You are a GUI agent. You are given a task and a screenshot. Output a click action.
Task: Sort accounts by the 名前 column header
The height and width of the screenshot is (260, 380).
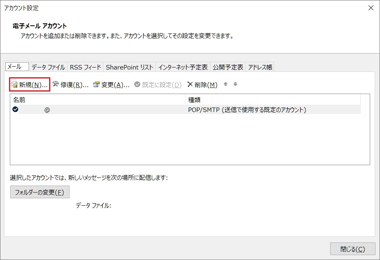97,100
